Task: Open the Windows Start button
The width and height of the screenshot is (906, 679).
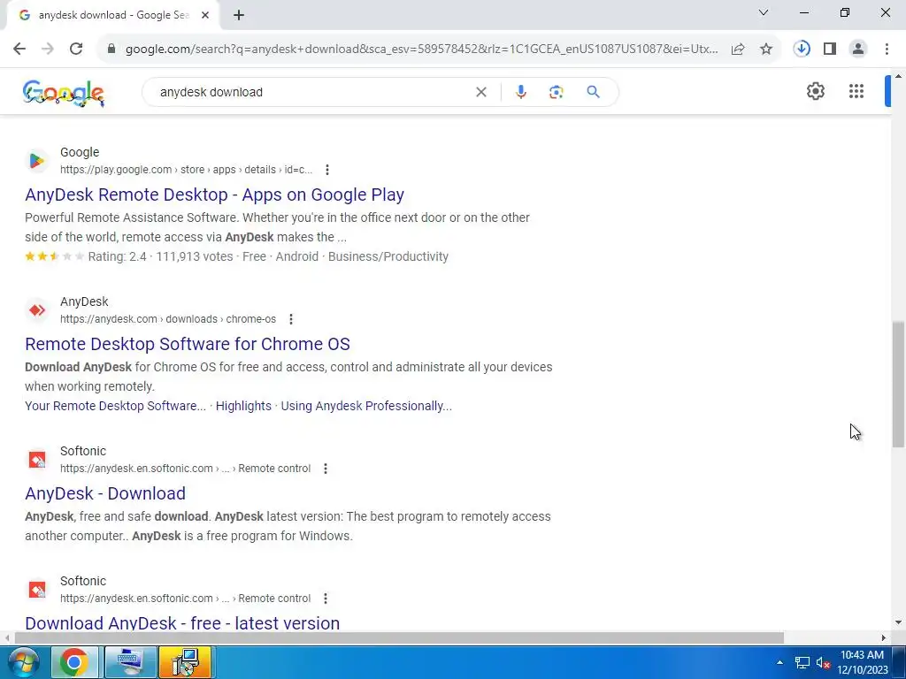Action: coord(23,662)
